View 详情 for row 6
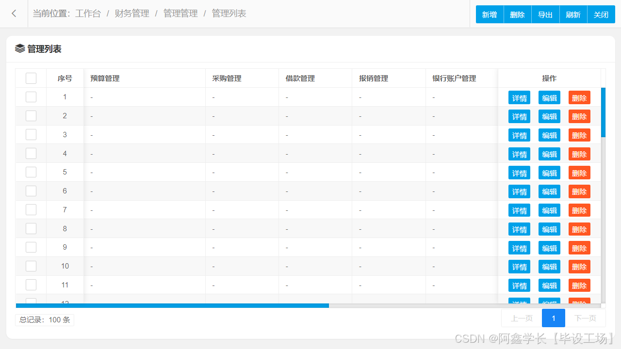The width and height of the screenshot is (621, 349). (519, 191)
